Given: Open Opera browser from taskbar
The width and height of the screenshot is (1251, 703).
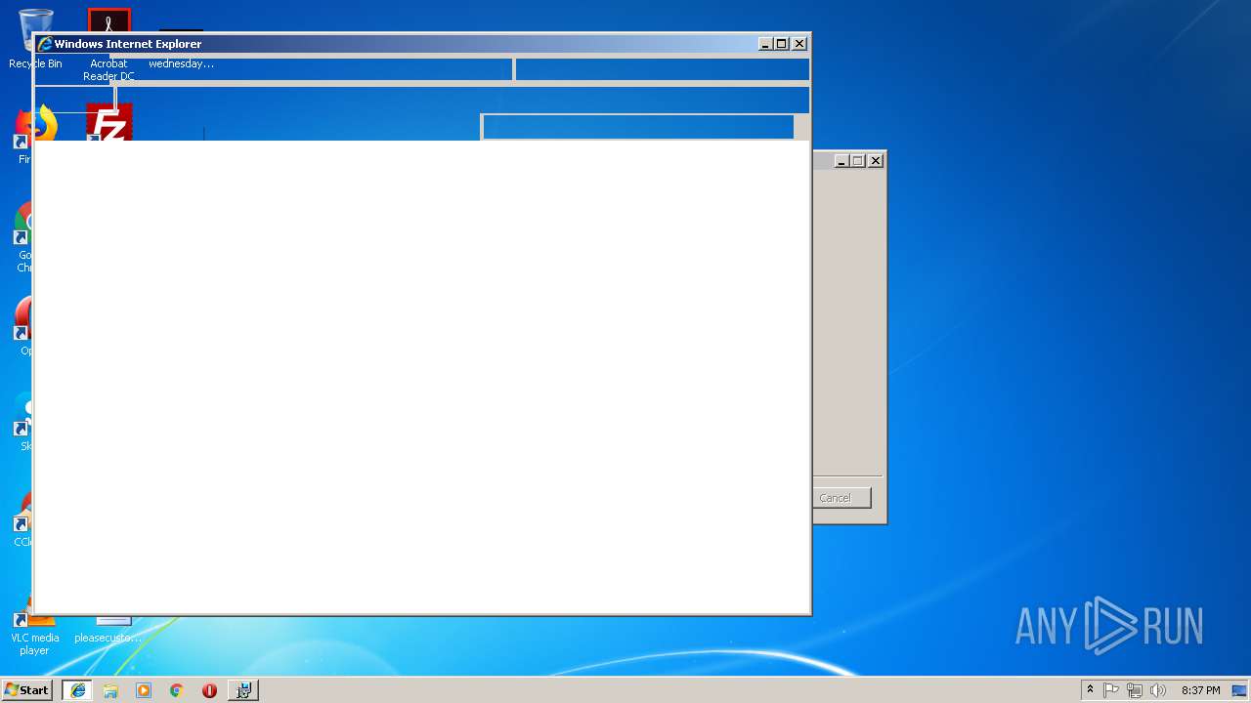Looking at the screenshot, I should (x=209, y=690).
